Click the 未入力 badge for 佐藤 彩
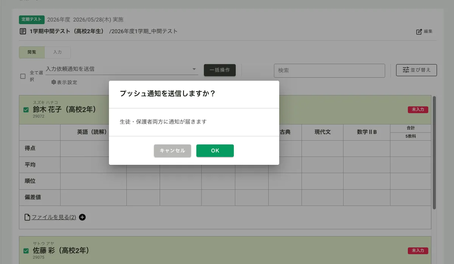The height and width of the screenshot is (264, 454). tap(418, 250)
